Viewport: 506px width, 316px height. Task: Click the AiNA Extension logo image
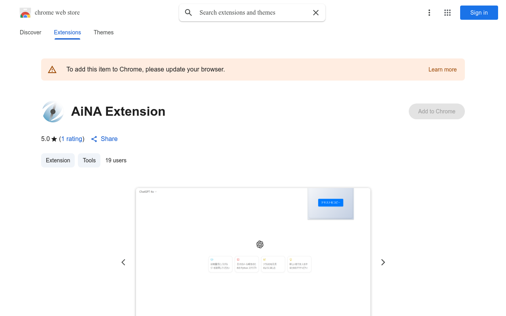point(53,111)
